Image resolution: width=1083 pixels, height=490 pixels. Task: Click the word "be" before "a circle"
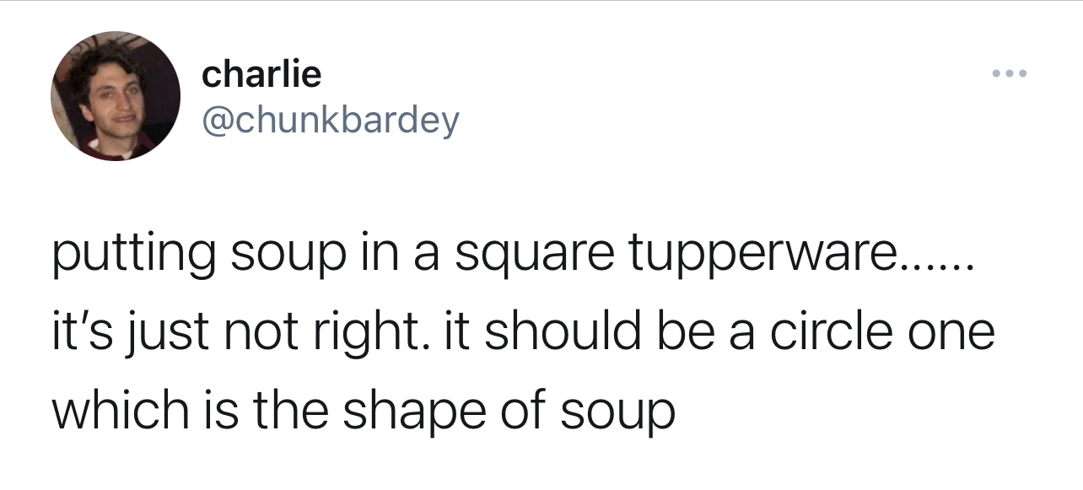666,331
